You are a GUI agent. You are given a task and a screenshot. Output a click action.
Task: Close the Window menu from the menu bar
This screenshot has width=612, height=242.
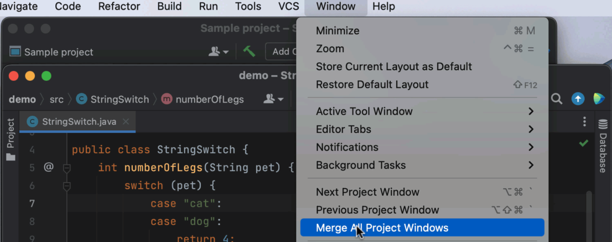(336, 7)
